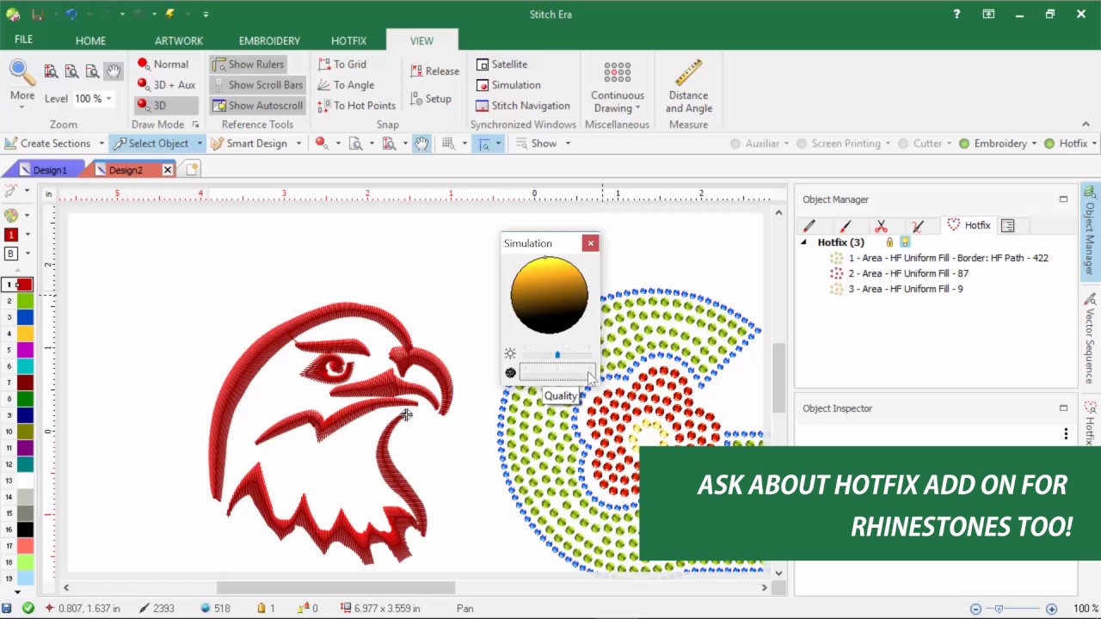
Task: Enable snap To Grid
Action: (341, 64)
